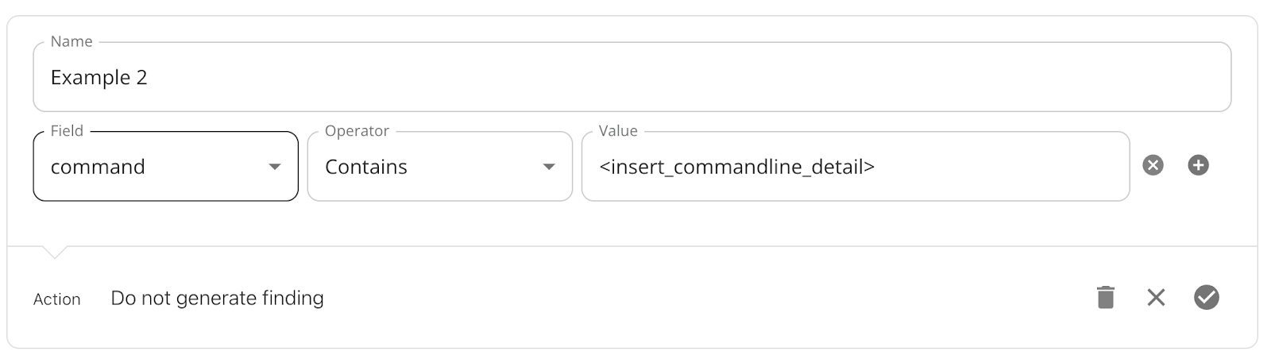Cancel editing with the plain X icon
The width and height of the screenshot is (1271, 359).
[1156, 297]
